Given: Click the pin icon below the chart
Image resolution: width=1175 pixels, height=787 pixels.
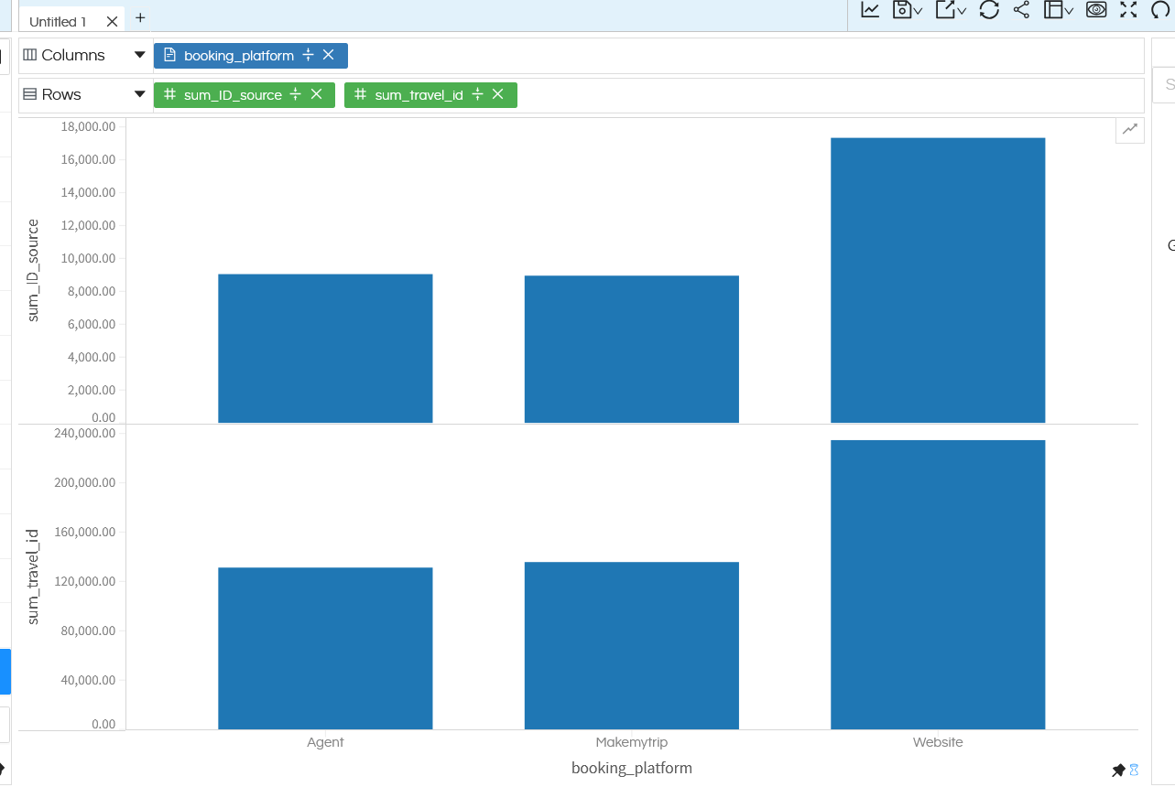Looking at the screenshot, I should tap(1118, 771).
